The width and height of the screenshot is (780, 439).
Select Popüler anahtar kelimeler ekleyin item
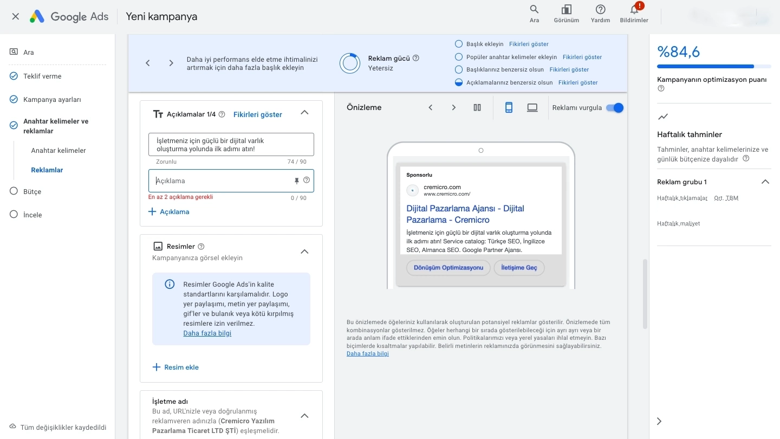(x=459, y=57)
